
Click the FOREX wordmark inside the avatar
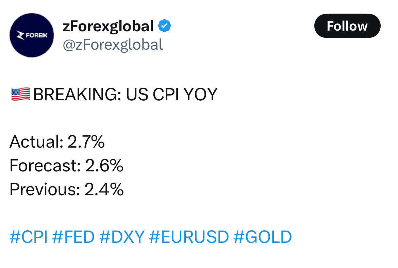[x=36, y=35]
